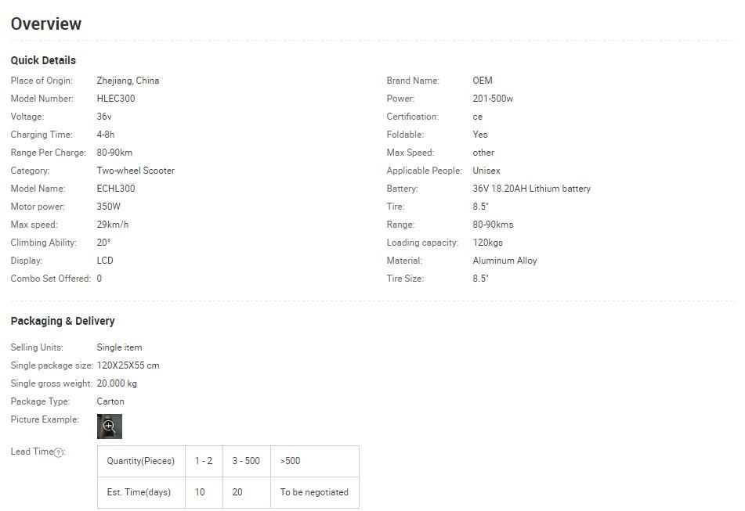Click the 3 - 500 quantity column cell

coord(246,461)
